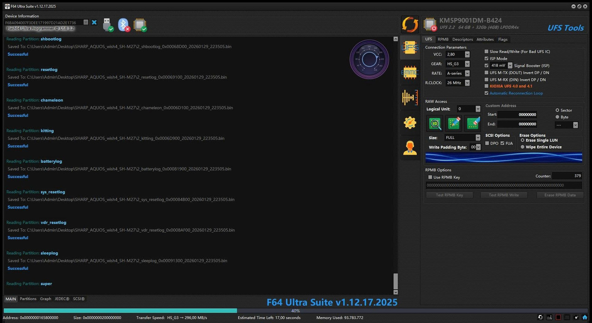Click the status bar picture icon
This screenshot has height=323, width=592.
(549, 317)
